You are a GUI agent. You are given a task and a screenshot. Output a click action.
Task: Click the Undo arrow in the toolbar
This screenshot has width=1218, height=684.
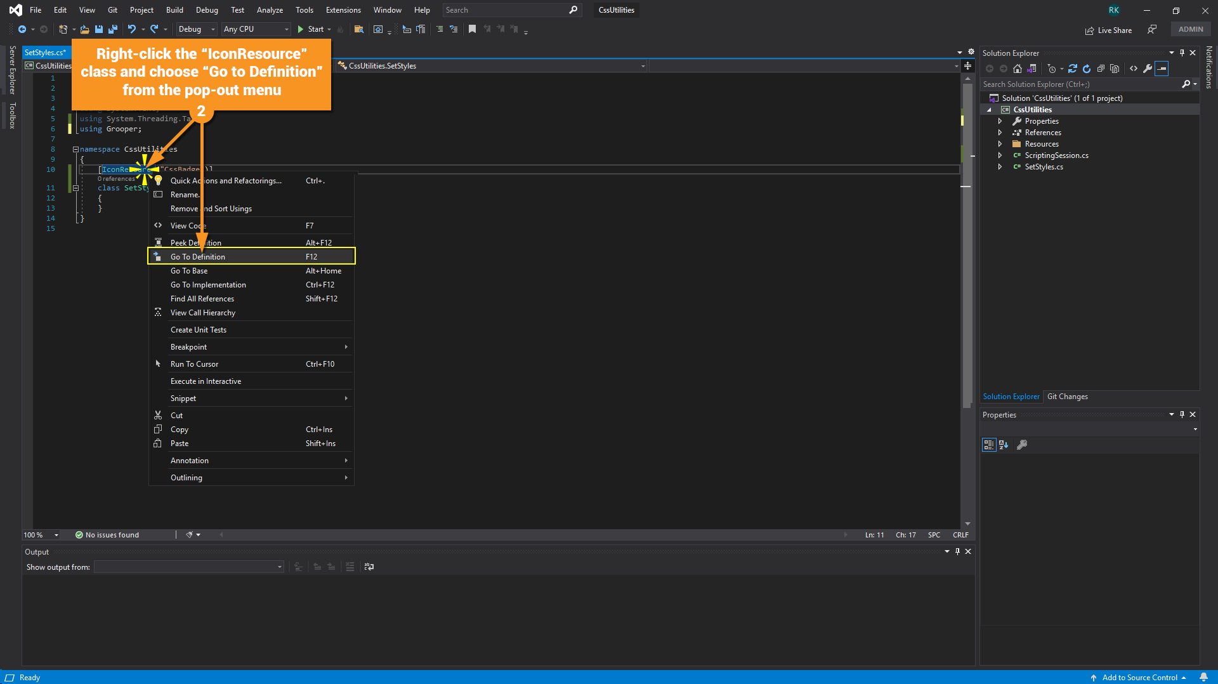[x=131, y=29]
